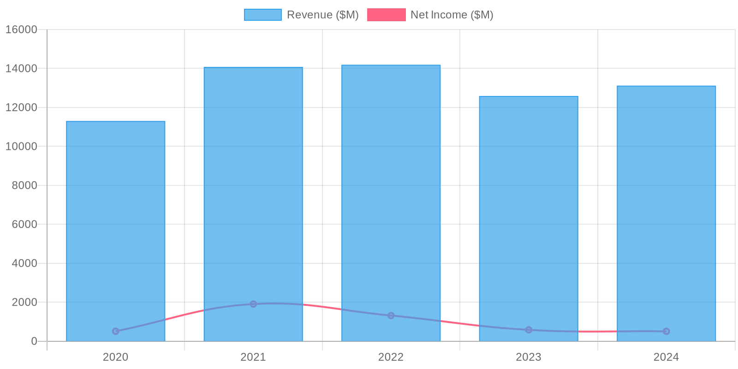Click the 0 y-axis label

click(x=34, y=341)
